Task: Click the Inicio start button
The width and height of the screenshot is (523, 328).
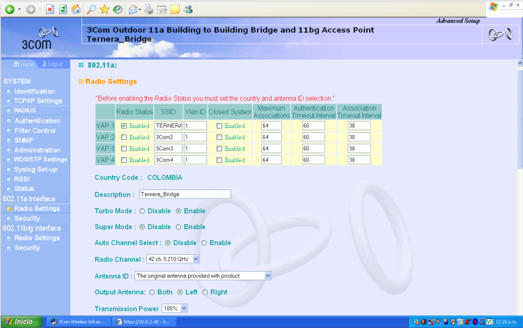Action: tap(20, 322)
